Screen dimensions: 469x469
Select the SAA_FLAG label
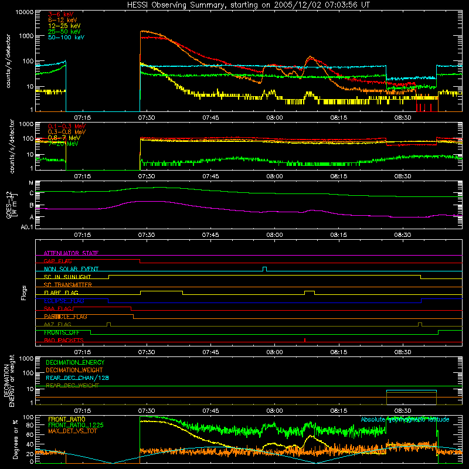tap(57, 309)
